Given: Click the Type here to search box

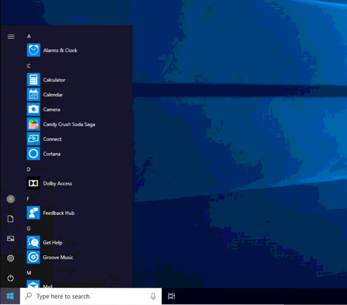Looking at the screenshot, I should point(89,296).
